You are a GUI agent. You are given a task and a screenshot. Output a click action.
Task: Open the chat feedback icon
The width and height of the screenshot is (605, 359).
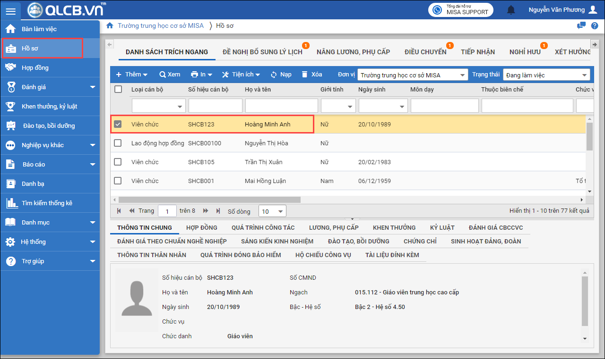581,26
